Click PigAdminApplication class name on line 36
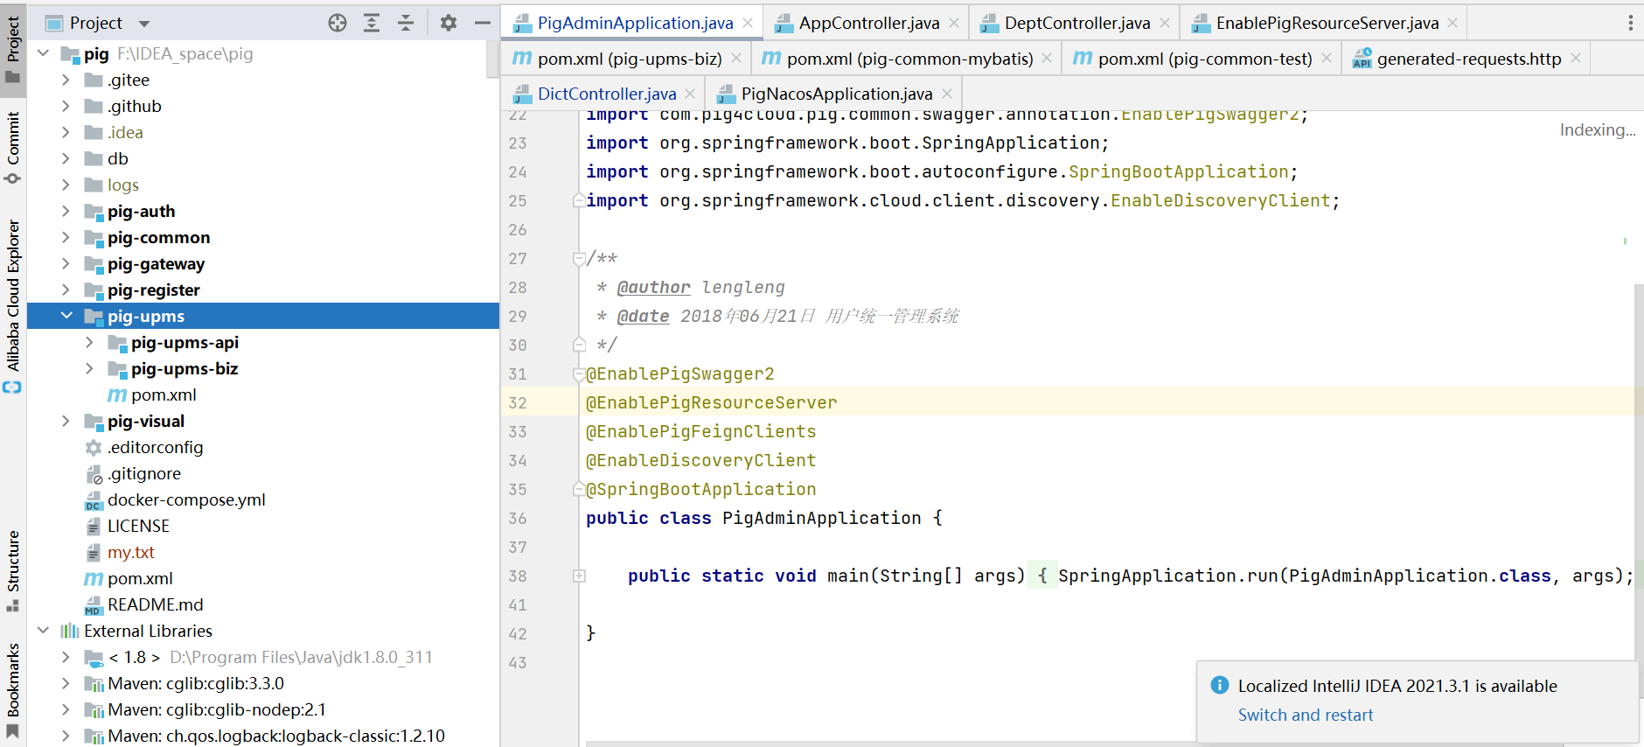 [x=821, y=518]
